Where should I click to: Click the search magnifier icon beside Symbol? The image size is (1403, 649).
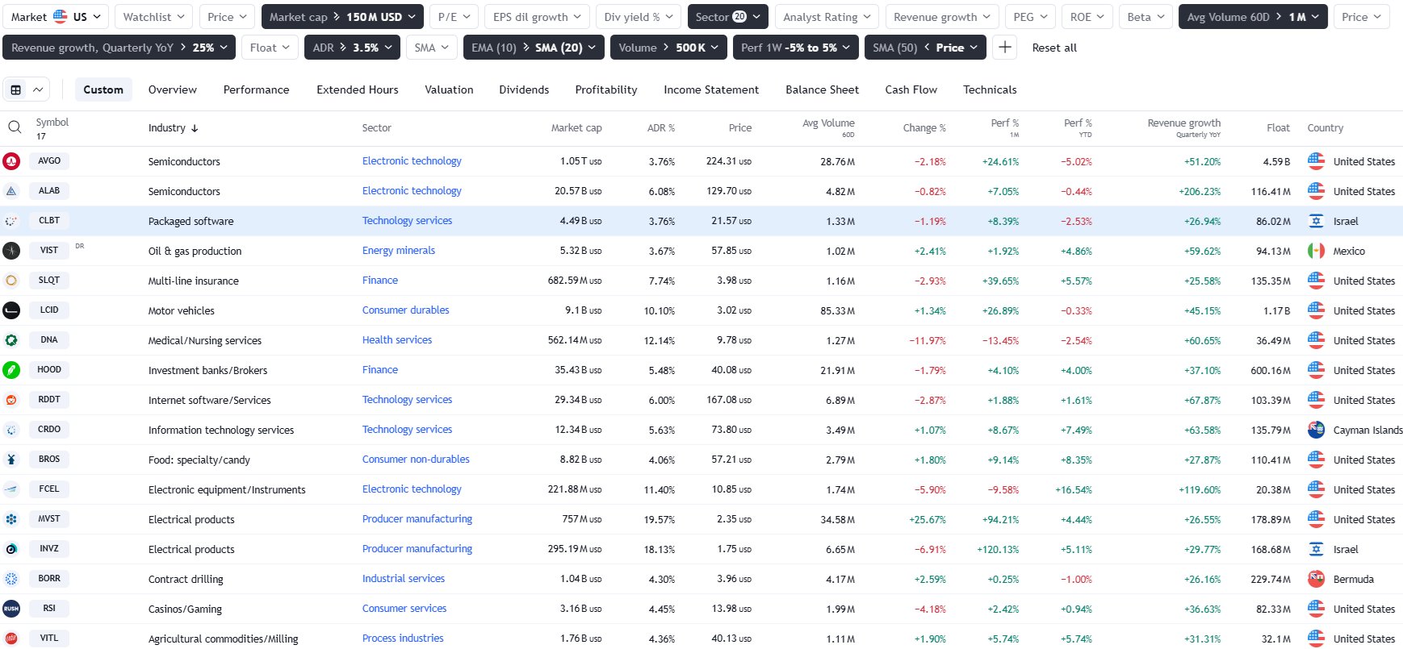tap(15, 127)
